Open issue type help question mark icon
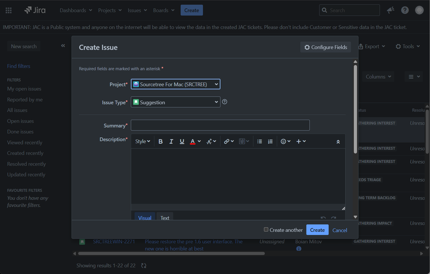The height and width of the screenshot is (274, 430). pos(225,102)
